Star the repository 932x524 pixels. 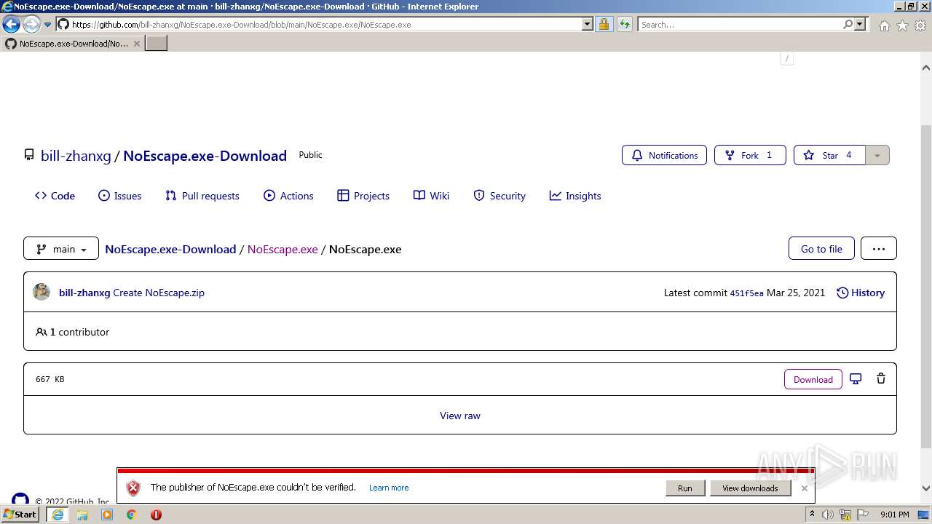coord(829,155)
